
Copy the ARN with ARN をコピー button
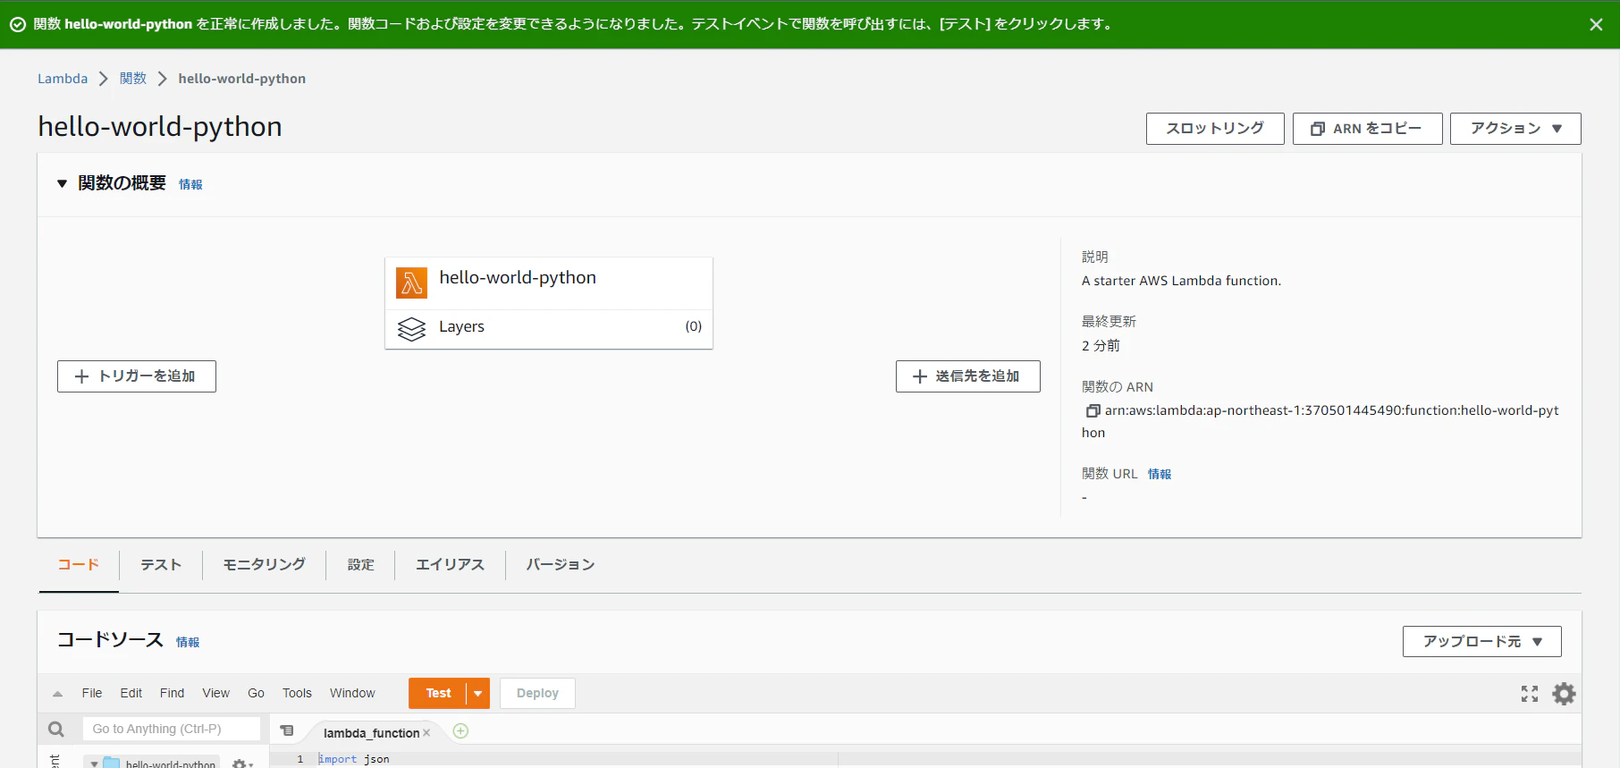pyautogui.click(x=1367, y=129)
